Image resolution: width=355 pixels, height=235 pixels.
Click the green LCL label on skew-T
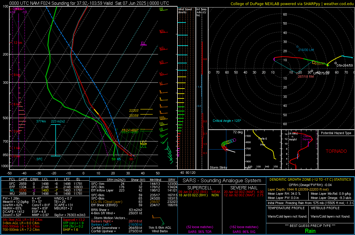point(143,146)
